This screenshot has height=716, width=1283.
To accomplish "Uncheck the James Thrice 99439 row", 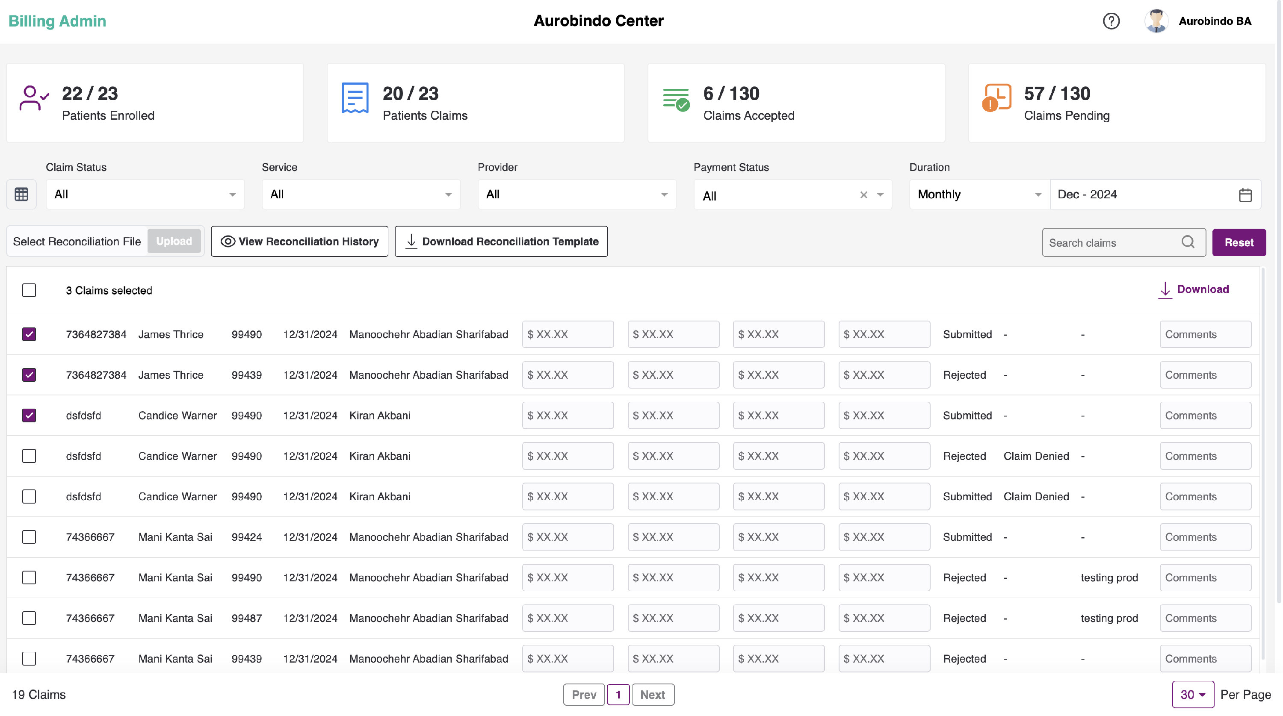I will pos(29,375).
